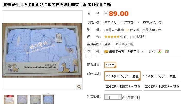The width and height of the screenshot is (181, 104).
Task: Decrease purchase quantity with minus button
Action: tap(106, 97)
